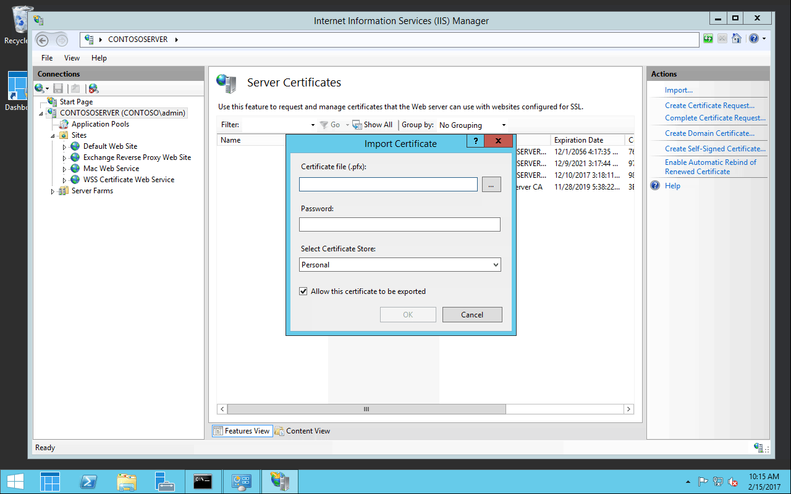Image resolution: width=791 pixels, height=494 pixels.
Task: Click the Back navigation arrow
Action: coord(42,41)
